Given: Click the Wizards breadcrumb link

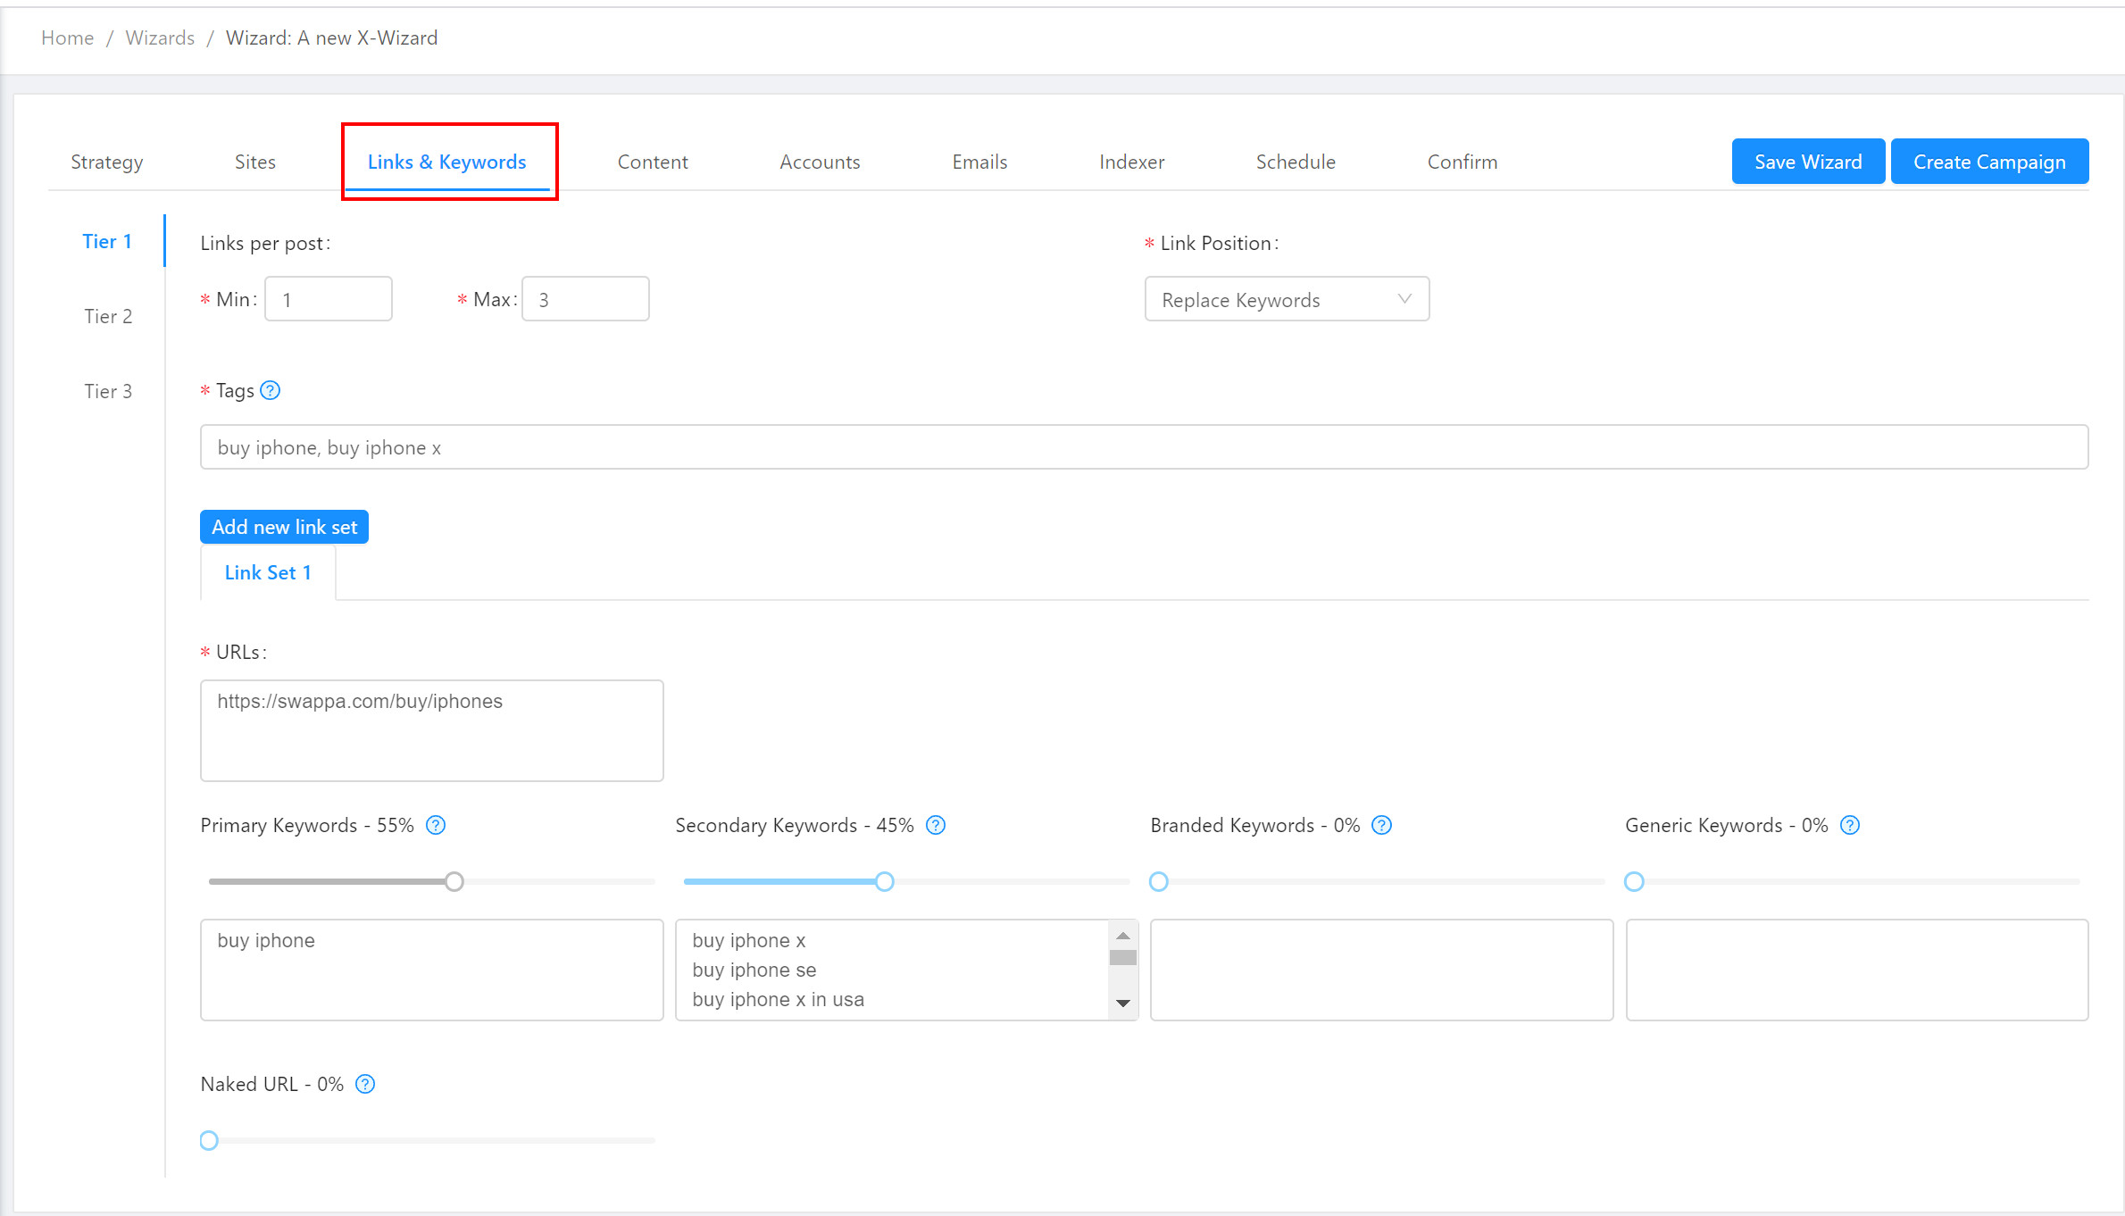Looking at the screenshot, I should [160, 37].
